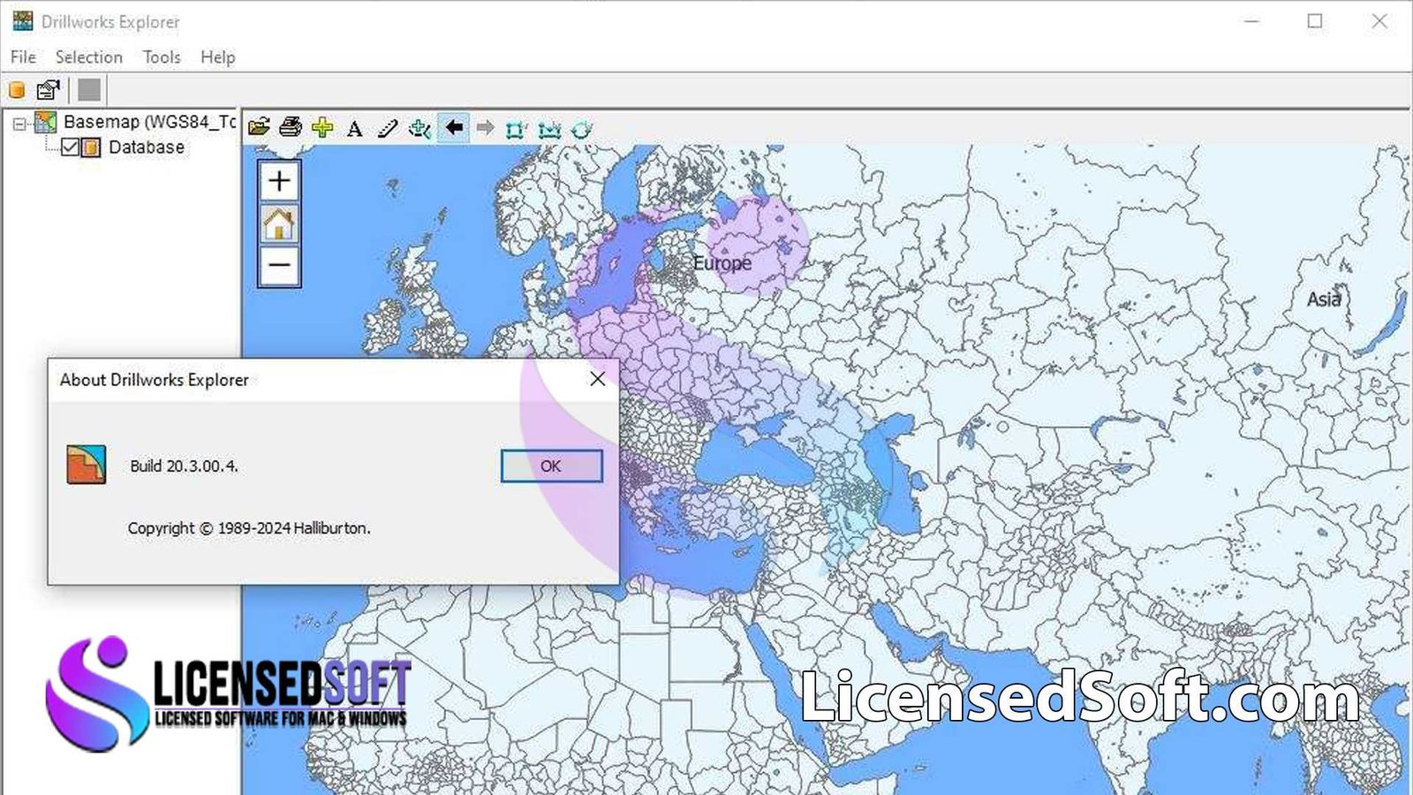This screenshot has width=1413, height=795.
Task: Click the back navigation arrow on the map toolbar
Action: (x=454, y=129)
